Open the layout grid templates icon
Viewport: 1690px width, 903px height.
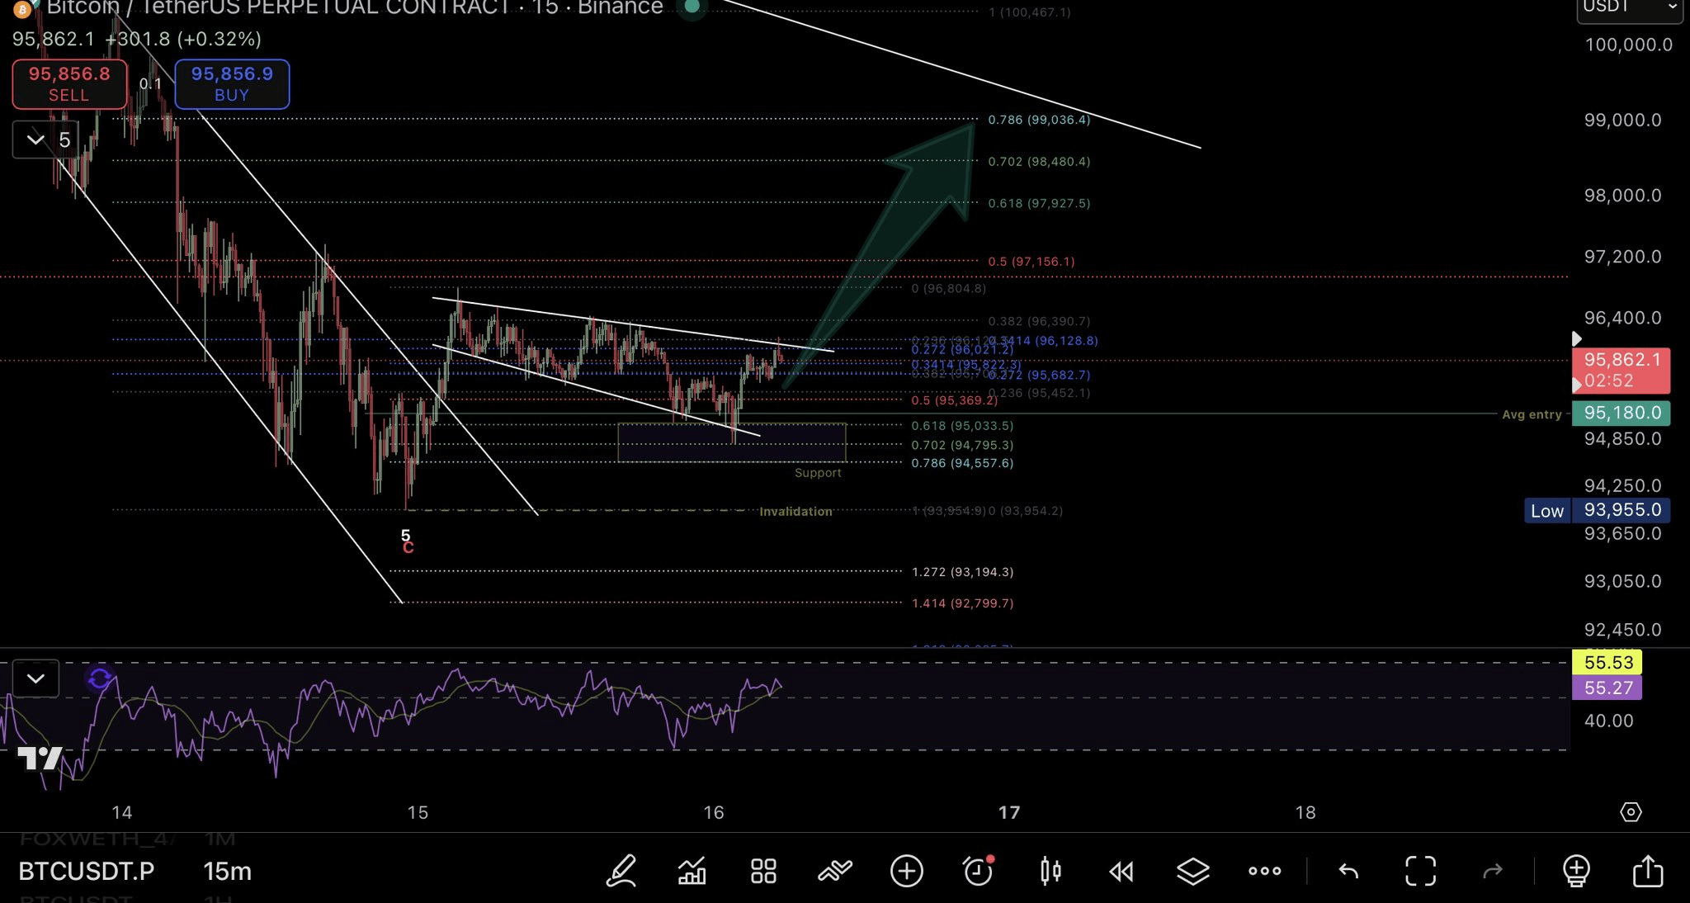(763, 871)
